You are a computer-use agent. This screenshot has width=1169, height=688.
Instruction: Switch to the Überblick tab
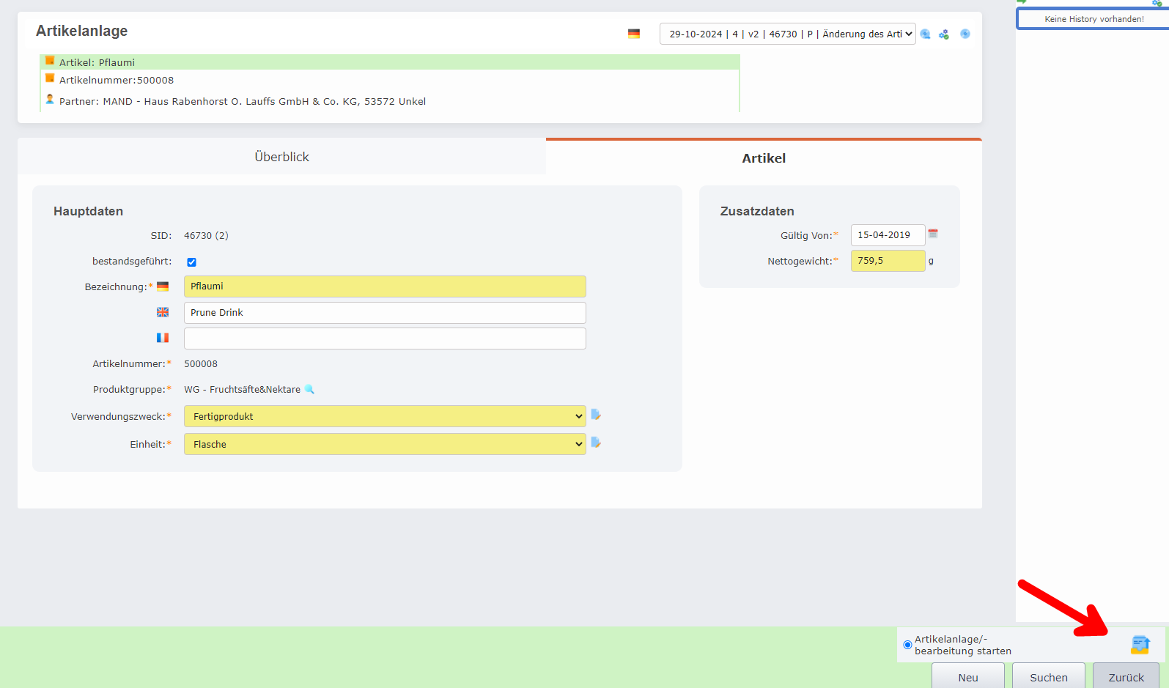281,157
